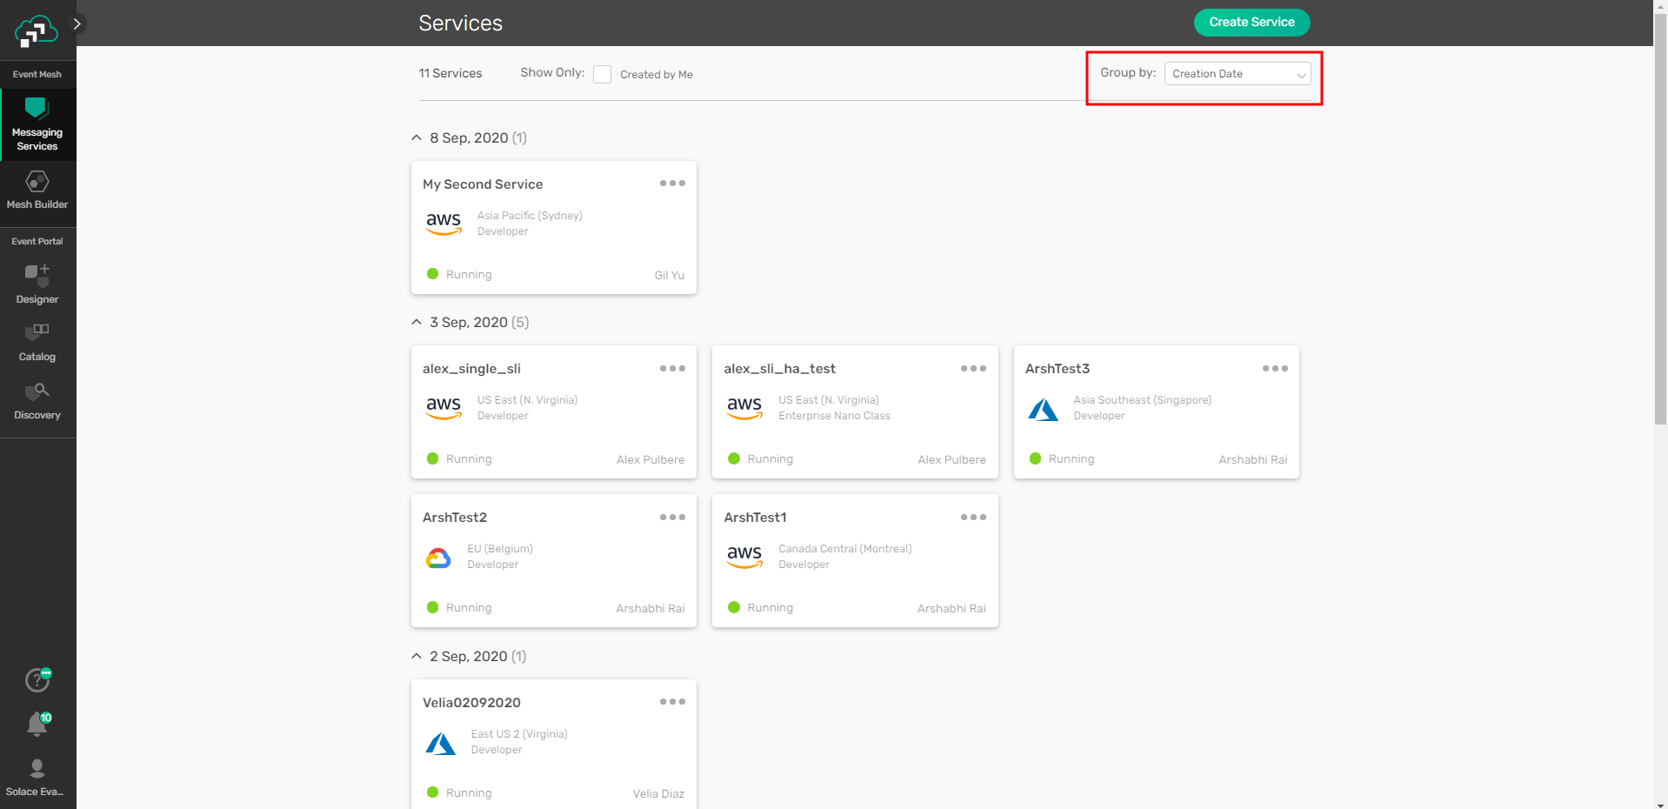Open the help question mark icon
The image size is (1668, 809).
coord(37,679)
